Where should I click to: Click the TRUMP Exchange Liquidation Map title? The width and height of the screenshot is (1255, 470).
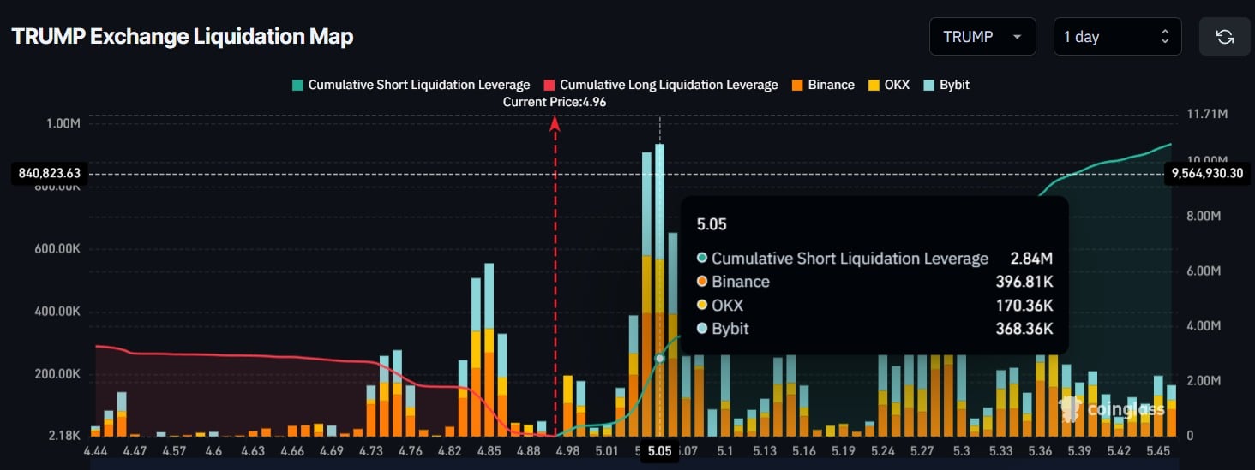coord(183,36)
